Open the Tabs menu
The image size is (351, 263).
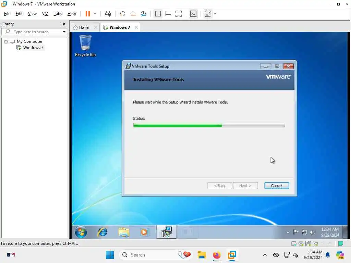pos(58,14)
